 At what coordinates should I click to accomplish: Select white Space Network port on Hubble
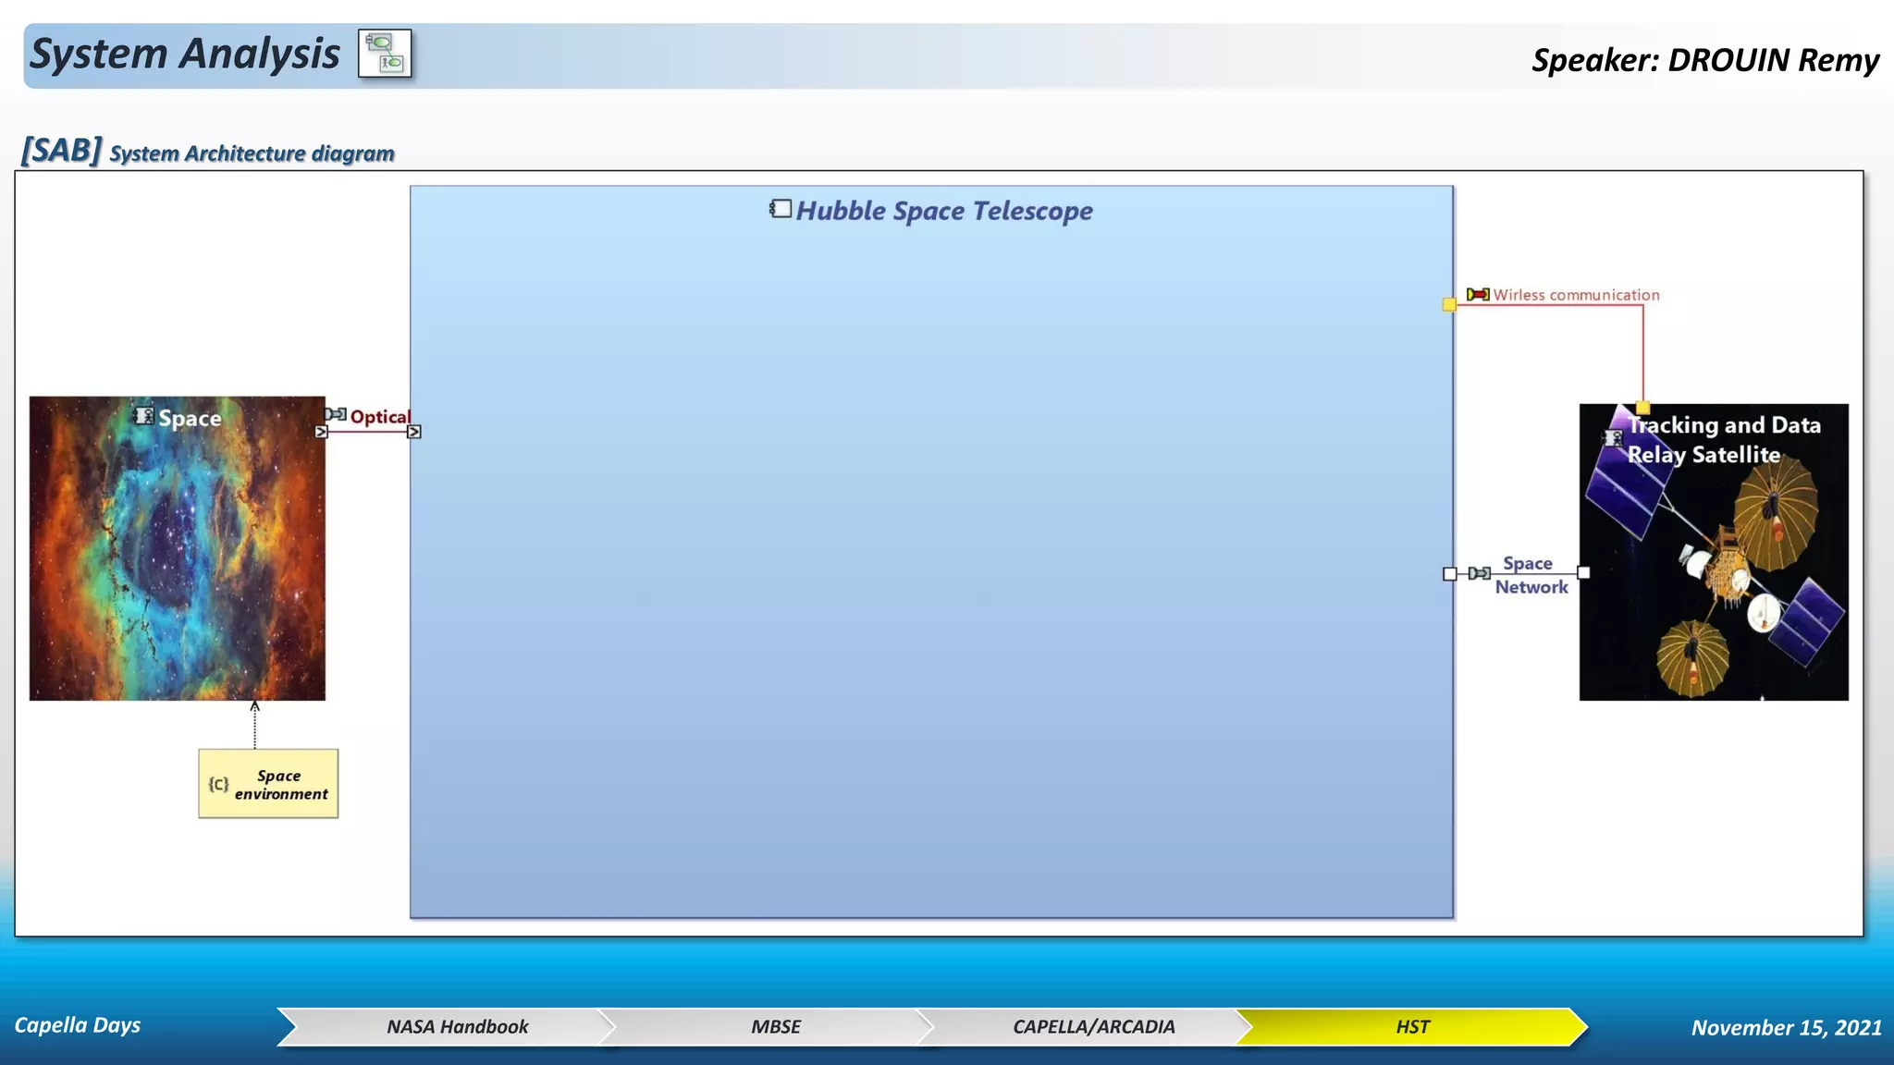click(1449, 573)
